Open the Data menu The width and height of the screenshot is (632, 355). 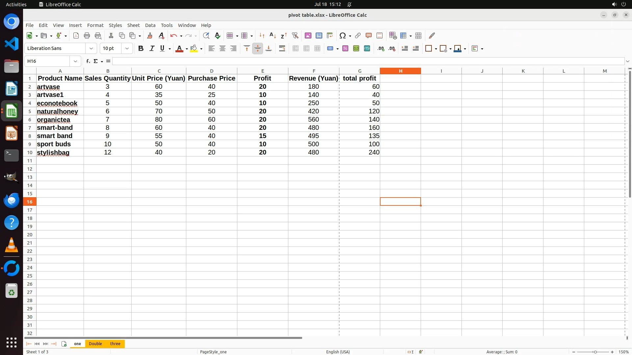tap(150, 25)
